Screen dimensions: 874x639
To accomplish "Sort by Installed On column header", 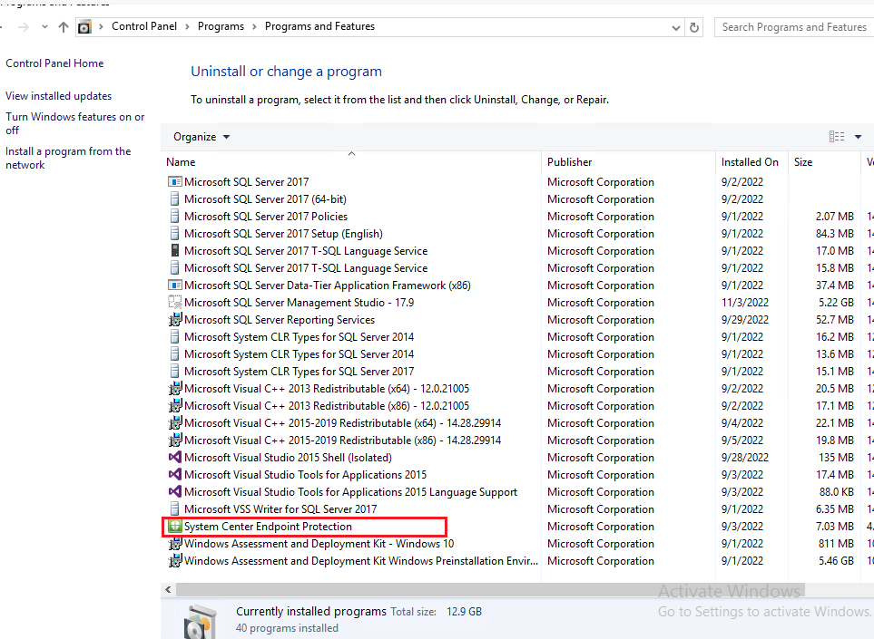I will coord(751,162).
